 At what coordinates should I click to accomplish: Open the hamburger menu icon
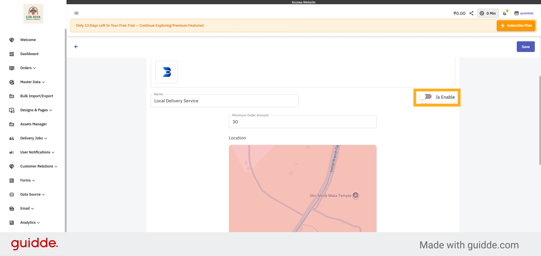(x=76, y=13)
